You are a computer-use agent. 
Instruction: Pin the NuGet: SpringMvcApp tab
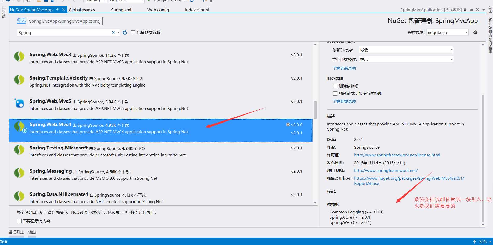[x=58, y=10]
